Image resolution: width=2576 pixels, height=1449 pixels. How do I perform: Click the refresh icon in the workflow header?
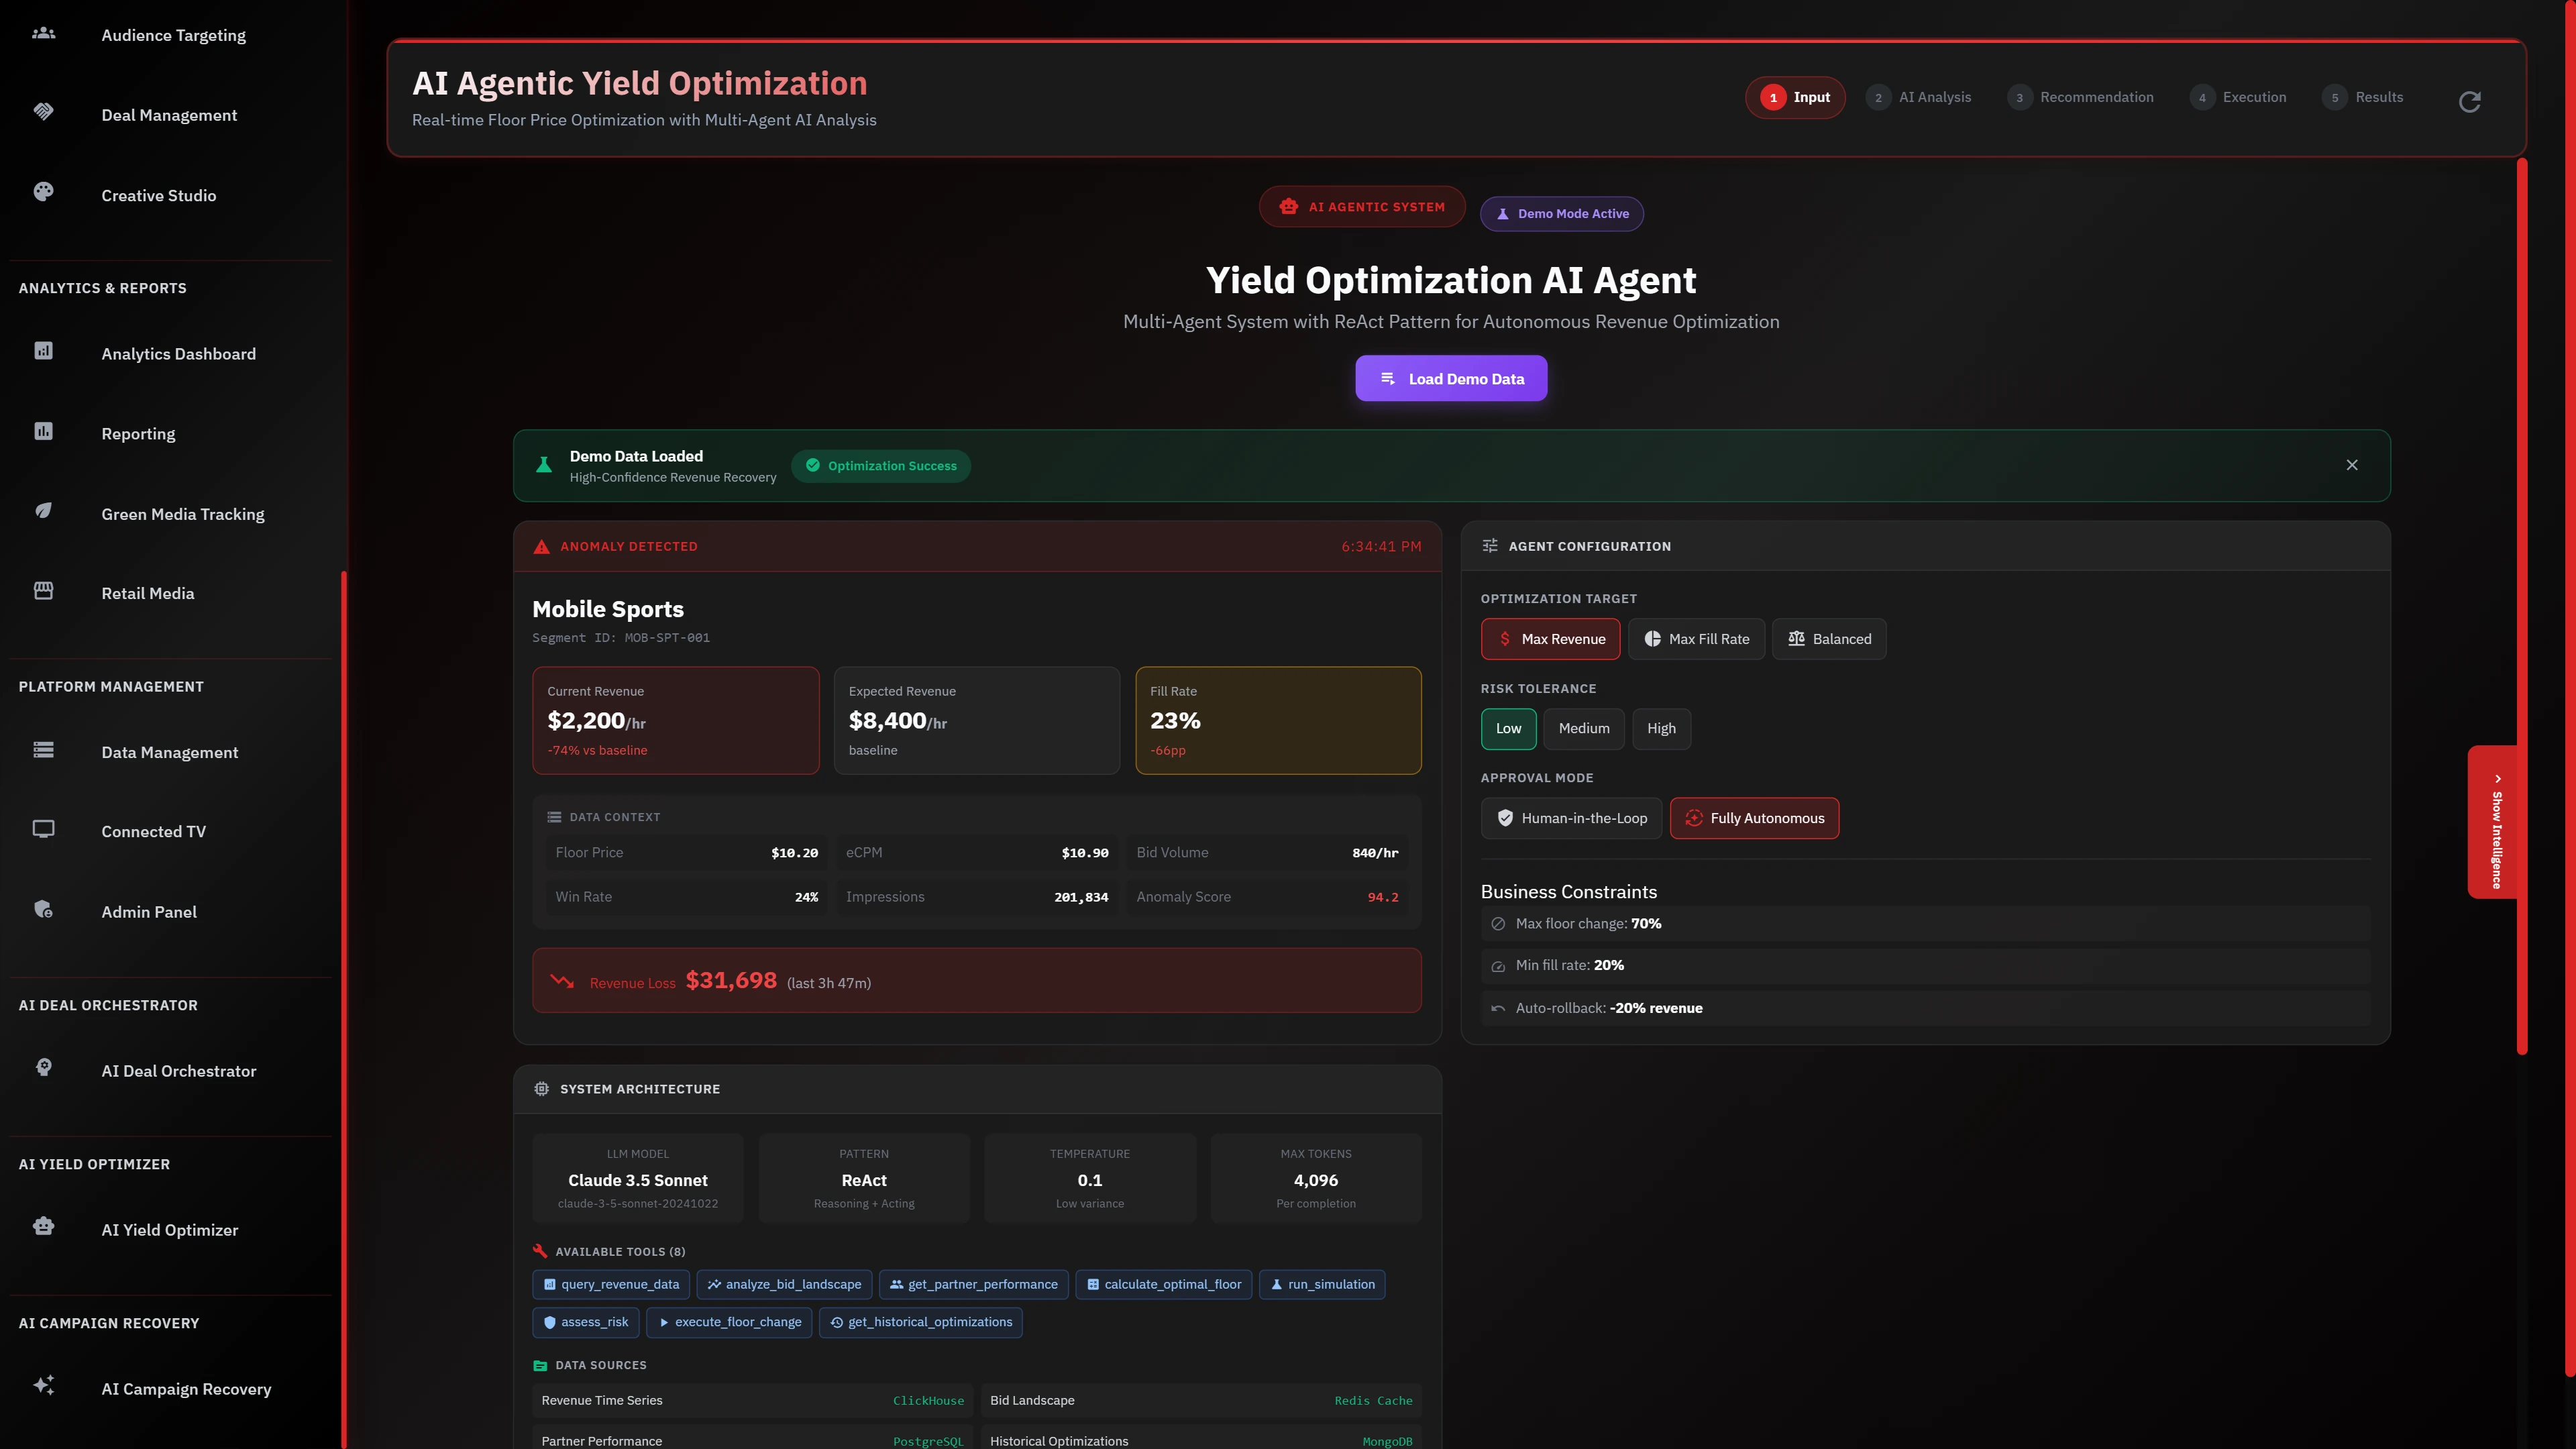click(2470, 101)
